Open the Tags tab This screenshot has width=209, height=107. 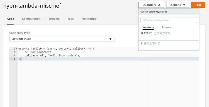[x=71, y=19]
